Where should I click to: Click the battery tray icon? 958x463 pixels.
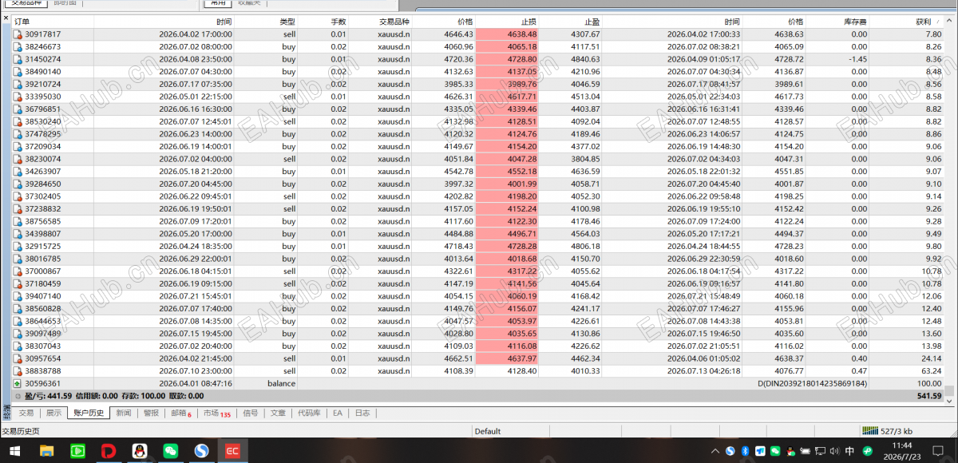pyautogui.click(x=805, y=451)
